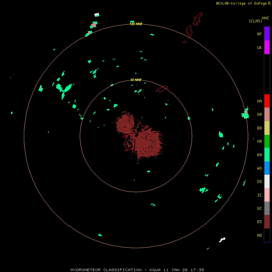
Task: Select the IC light pink legend swatch
Action: 267,195
